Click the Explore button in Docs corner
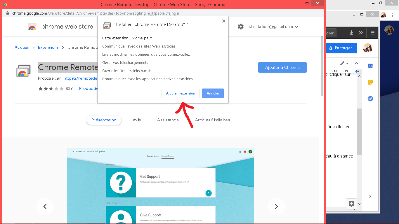 coord(351,204)
